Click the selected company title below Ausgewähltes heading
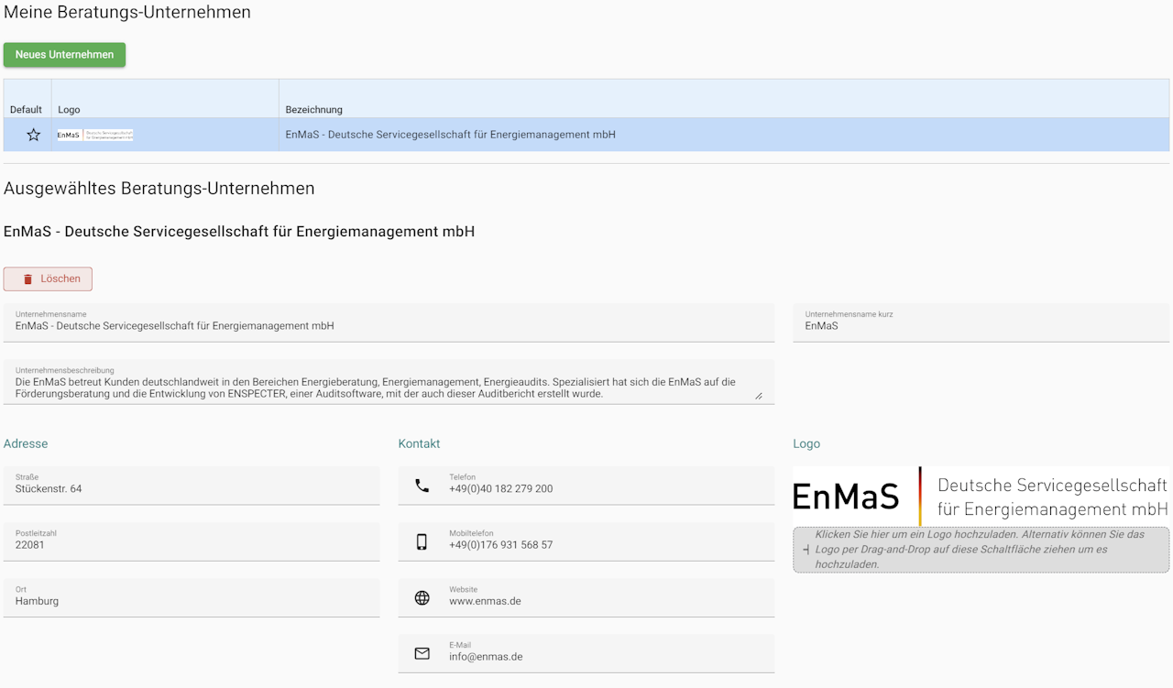The height and width of the screenshot is (688, 1173). tap(239, 231)
